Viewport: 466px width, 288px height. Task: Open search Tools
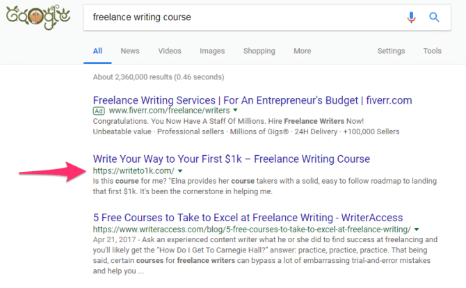(432, 51)
